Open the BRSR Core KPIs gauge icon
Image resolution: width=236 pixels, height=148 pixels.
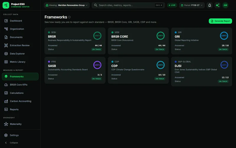(x=6, y=85)
